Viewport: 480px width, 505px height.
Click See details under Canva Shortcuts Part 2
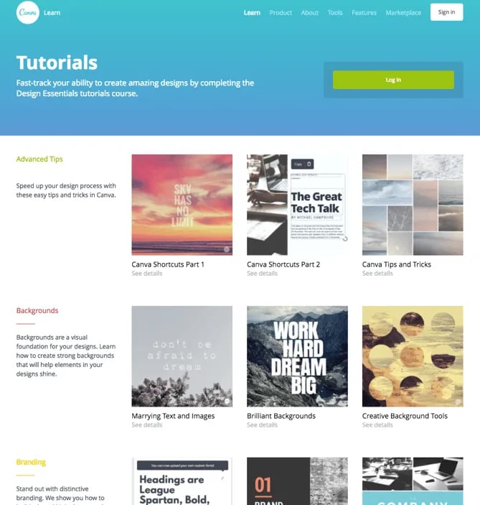(x=262, y=274)
